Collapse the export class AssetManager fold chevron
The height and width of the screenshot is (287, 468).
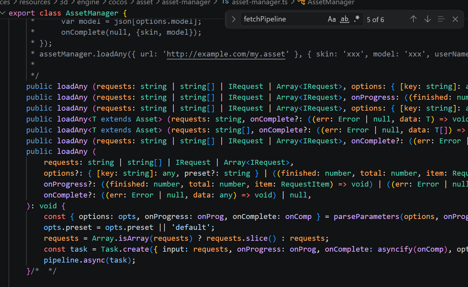pyautogui.click(x=3, y=13)
